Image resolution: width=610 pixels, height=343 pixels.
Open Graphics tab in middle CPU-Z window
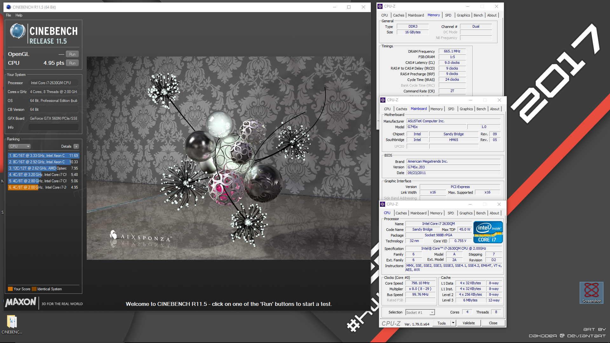466,109
